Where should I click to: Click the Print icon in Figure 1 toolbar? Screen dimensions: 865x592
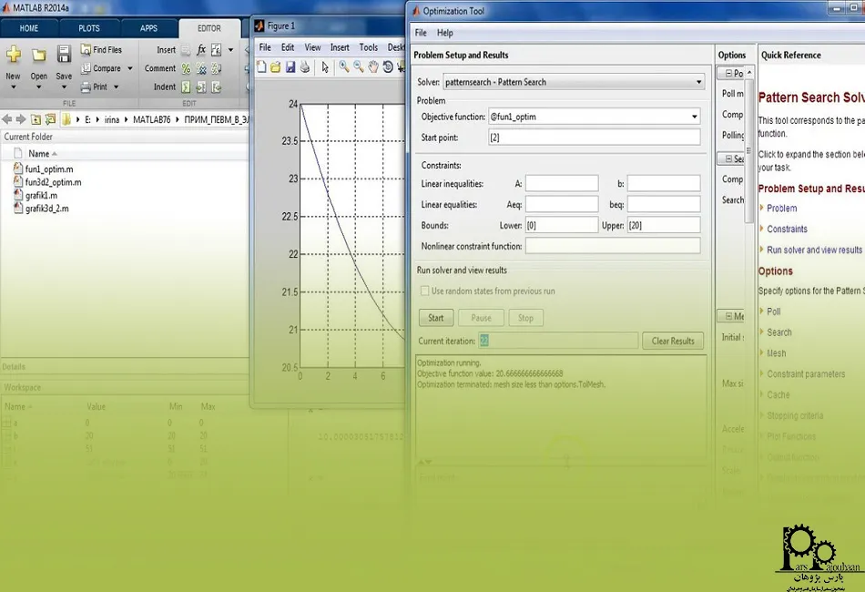coord(304,66)
